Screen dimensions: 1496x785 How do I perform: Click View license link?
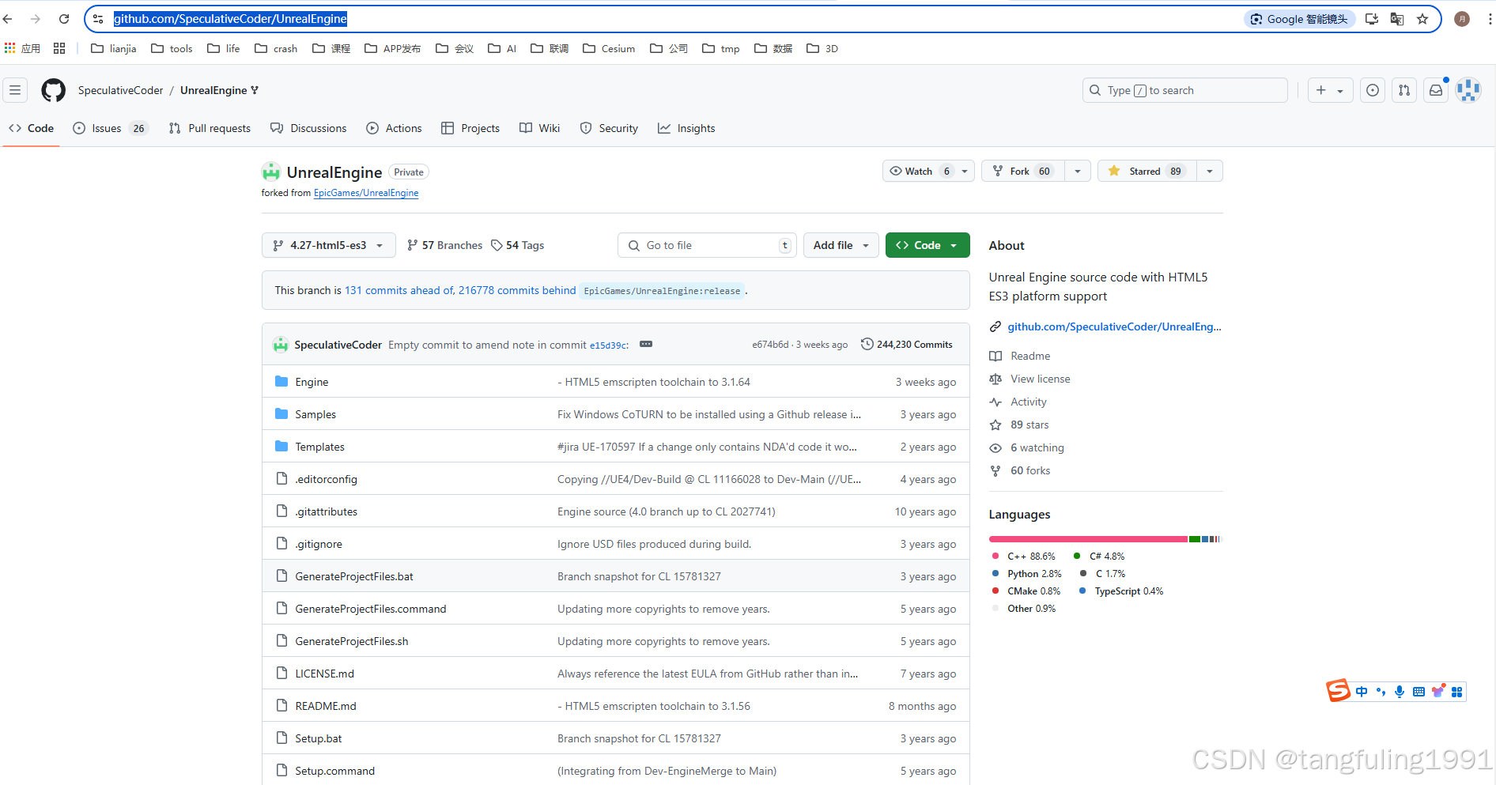coord(1040,379)
